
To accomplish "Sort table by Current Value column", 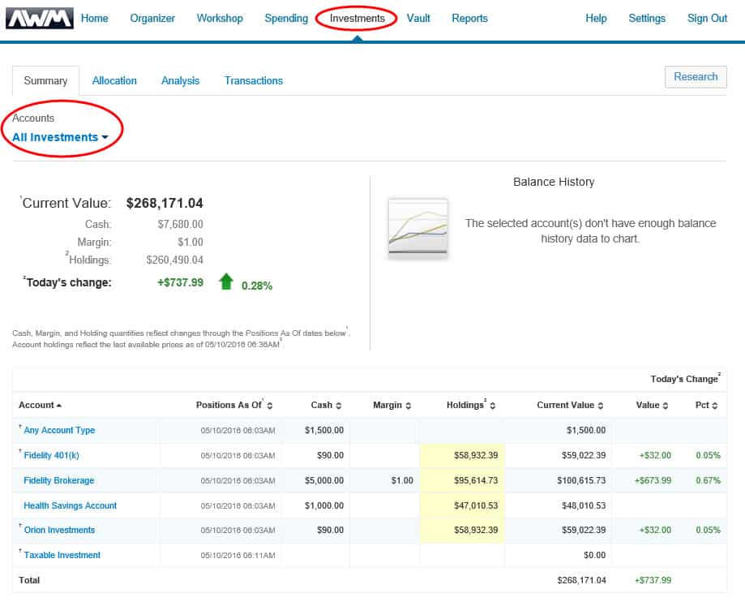I will (570, 405).
